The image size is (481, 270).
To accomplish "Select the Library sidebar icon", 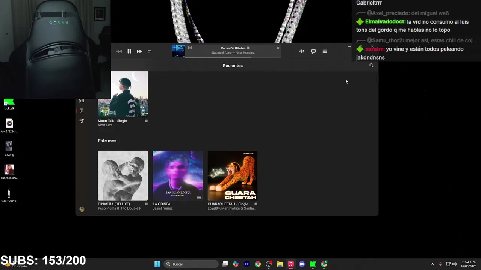I will click(81, 111).
